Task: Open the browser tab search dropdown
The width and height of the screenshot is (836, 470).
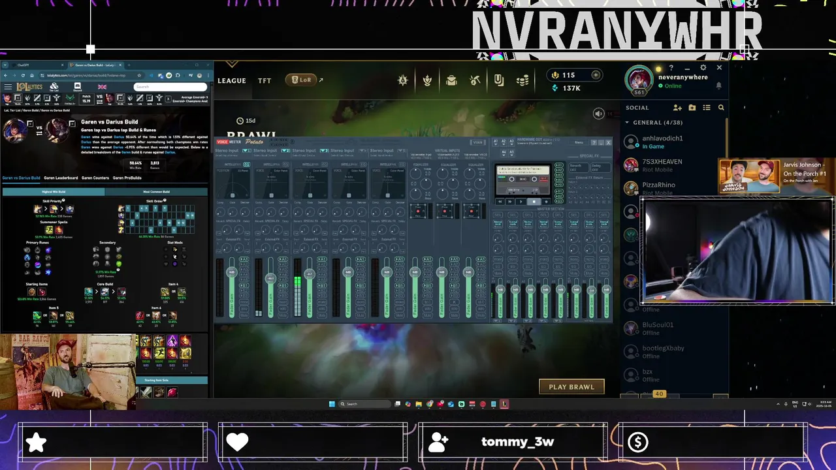Action: point(5,65)
